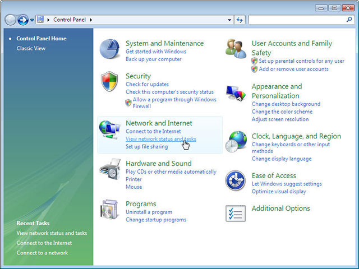Expand the recent pages dropdown arrow
This screenshot has height=269, width=359.
coord(32,20)
